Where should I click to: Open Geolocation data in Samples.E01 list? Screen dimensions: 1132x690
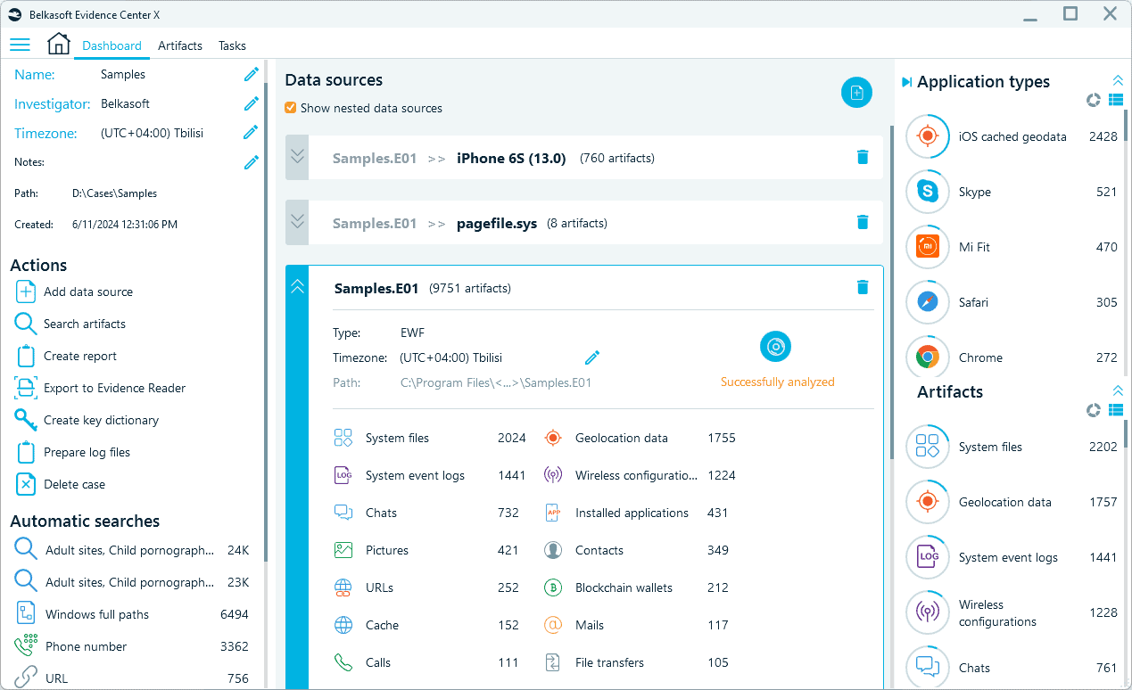[640, 438]
